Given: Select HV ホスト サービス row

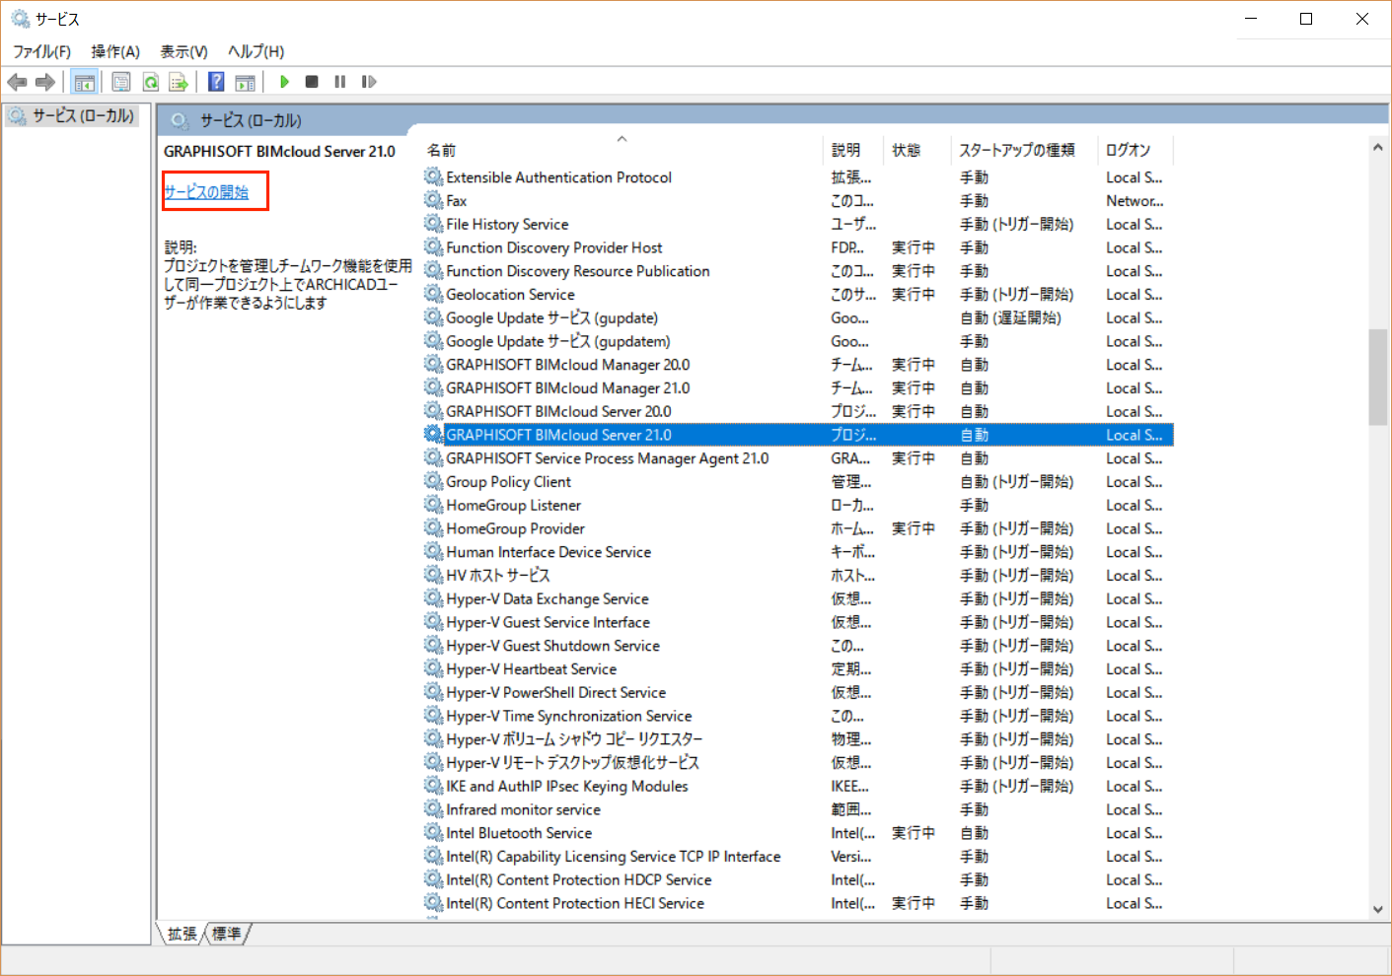Looking at the screenshot, I should click(x=798, y=575).
